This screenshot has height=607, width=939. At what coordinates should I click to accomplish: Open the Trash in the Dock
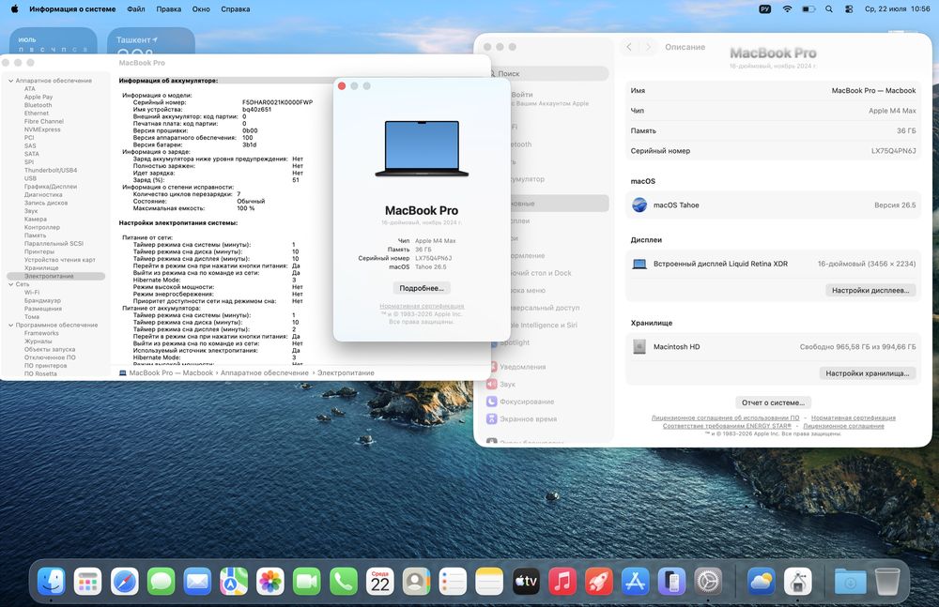pos(887,582)
